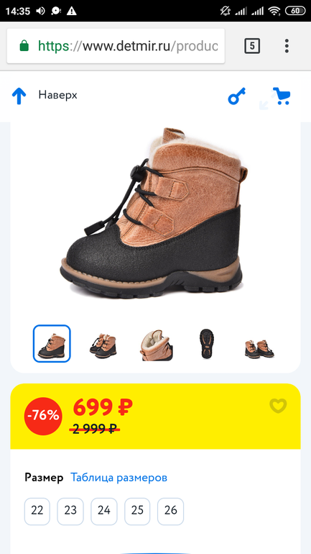The width and height of the screenshot is (311, 554).
Task: Open the shopping cart icon
Action: (x=283, y=96)
